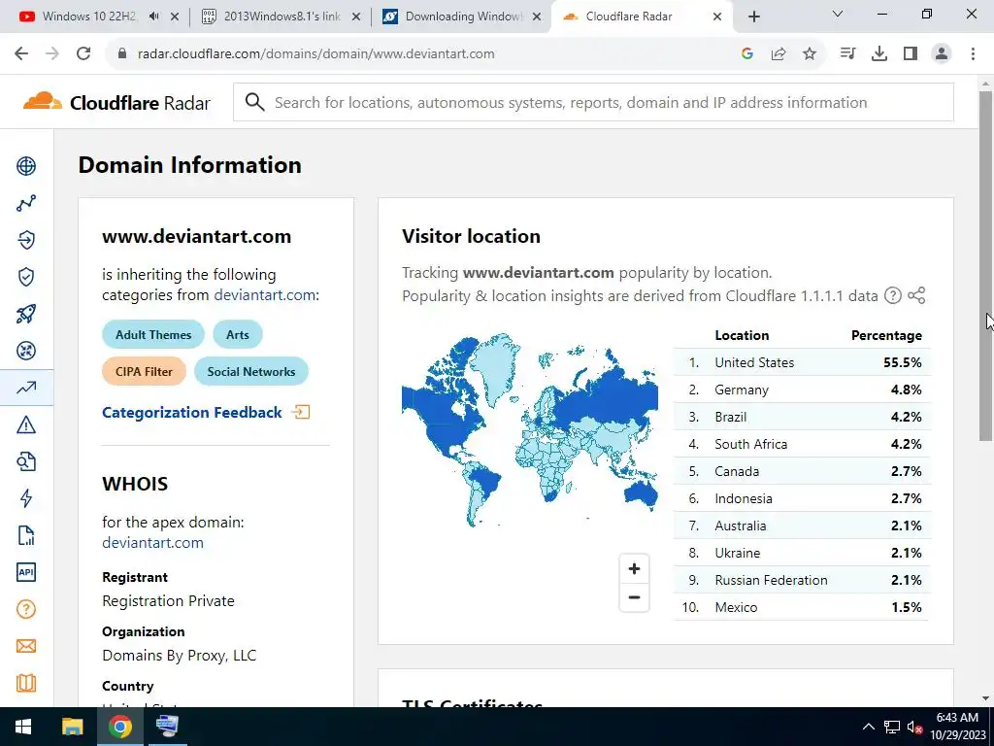Image resolution: width=994 pixels, height=746 pixels.
Task: Open the deviantart.com apex domain link
Action: [x=152, y=542]
